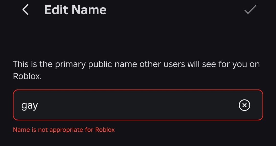This screenshot has width=276, height=146.
Task: Click the word "Roblox" in the description
Action: coord(27,76)
